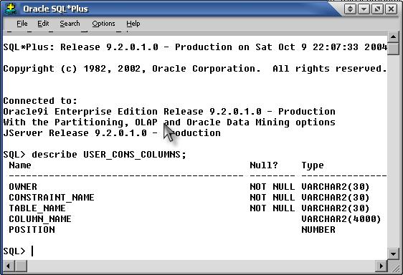Click the horizontal scrollbar thumb
This screenshot has height=275, width=403.
click(x=21, y=266)
